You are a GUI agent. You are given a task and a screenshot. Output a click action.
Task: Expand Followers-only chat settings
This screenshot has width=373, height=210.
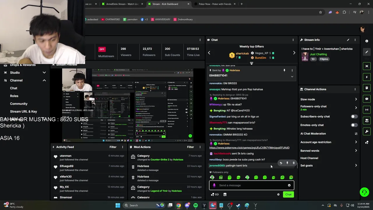356,108
